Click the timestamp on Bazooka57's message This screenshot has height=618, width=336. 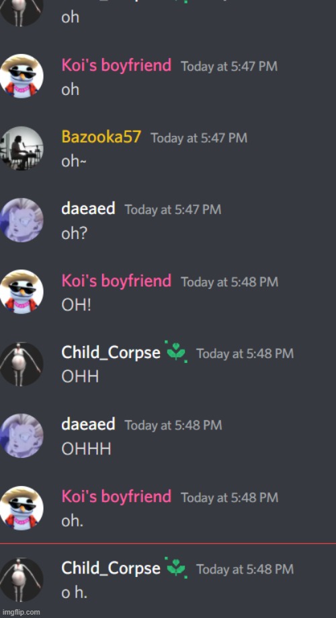tap(199, 138)
